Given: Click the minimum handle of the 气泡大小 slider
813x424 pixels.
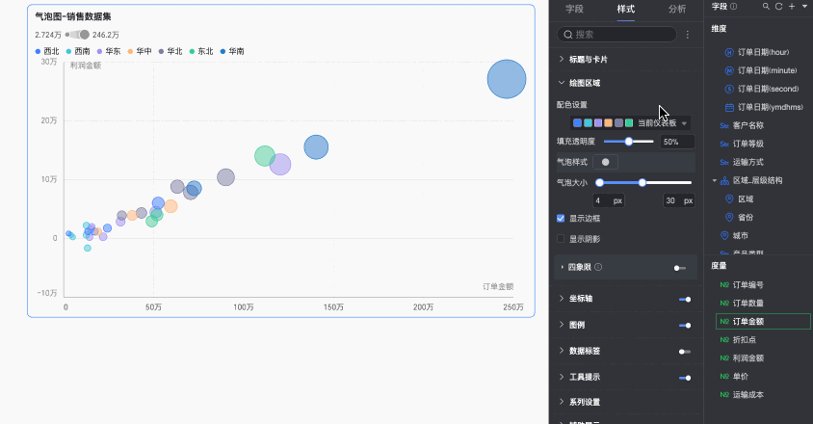Looking at the screenshot, I should pyautogui.click(x=600, y=183).
